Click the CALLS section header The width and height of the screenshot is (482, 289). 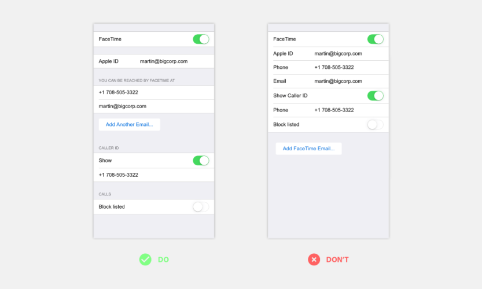tap(105, 194)
